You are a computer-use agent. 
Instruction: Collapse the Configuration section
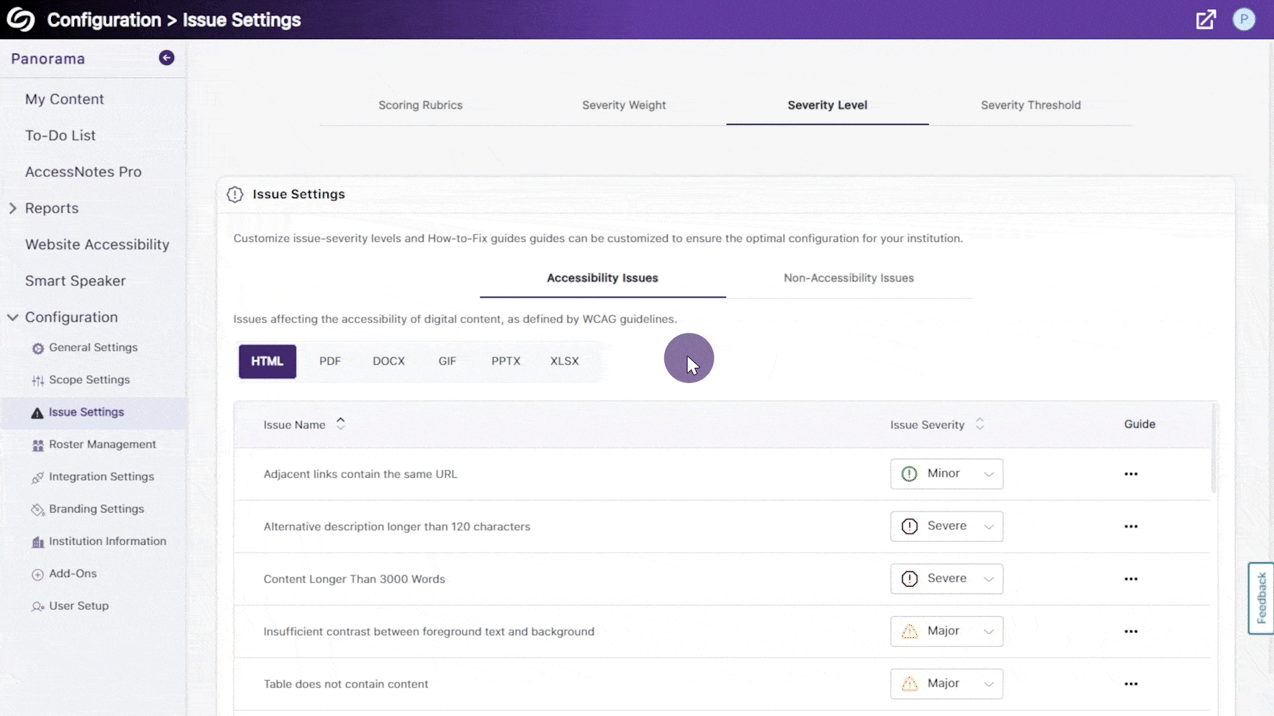coord(13,318)
